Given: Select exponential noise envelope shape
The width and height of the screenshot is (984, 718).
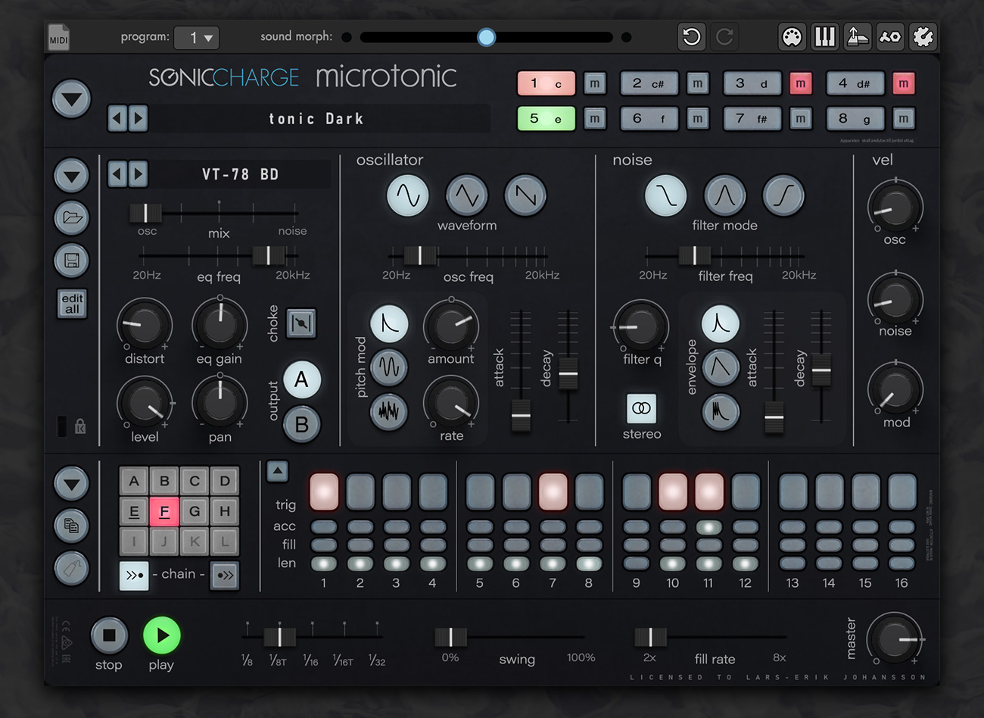Looking at the screenshot, I should click(x=721, y=323).
